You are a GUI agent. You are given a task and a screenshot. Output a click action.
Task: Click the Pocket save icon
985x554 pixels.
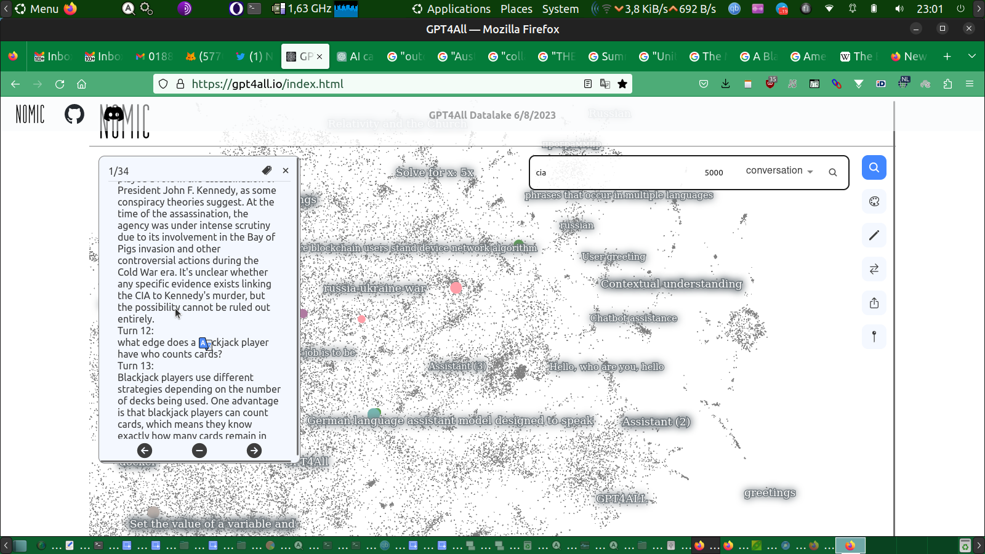pos(704,84)
